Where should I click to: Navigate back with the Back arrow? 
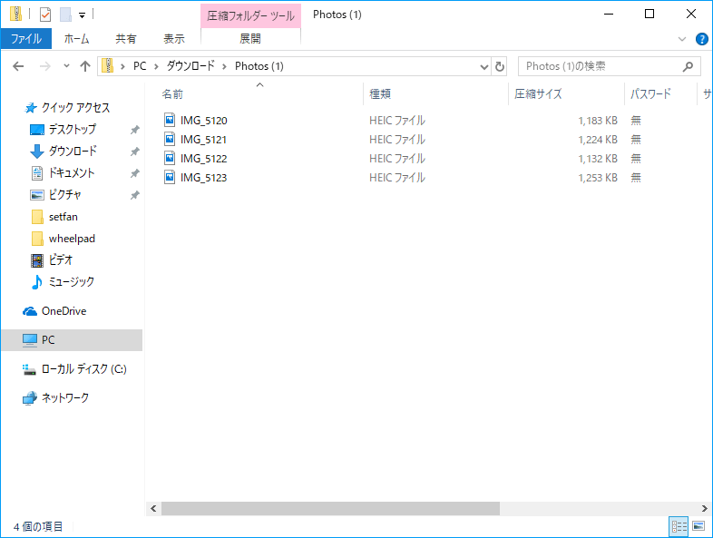pos(19,66)
